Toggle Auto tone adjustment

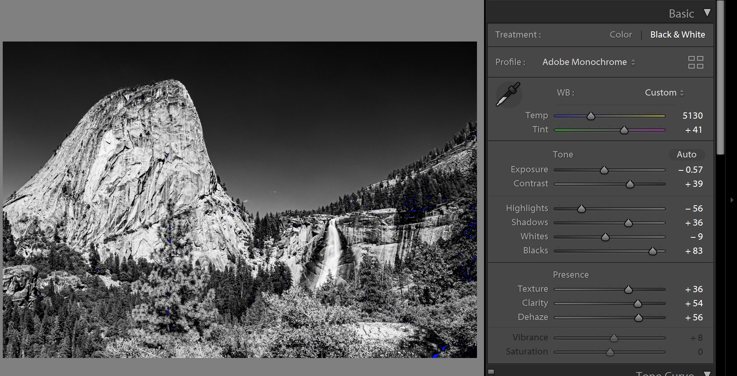[686, 154]
